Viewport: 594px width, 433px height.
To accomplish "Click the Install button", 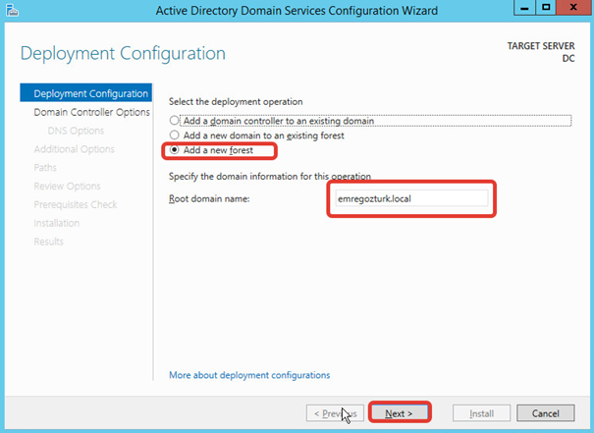I will tap(481, 413).
